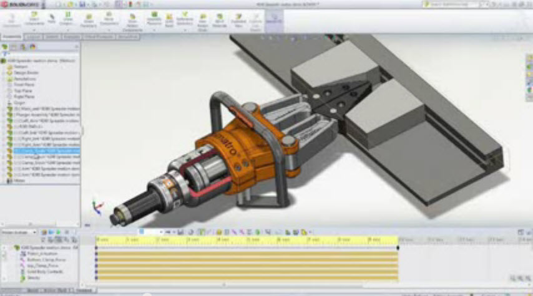
Task: Expand the Plunger Assembly component node
Action: point(4,115)
